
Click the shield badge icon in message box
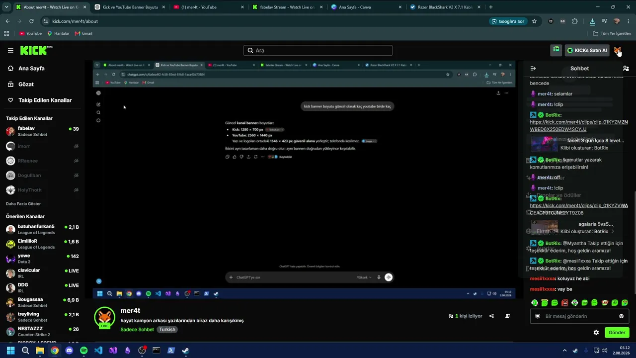[538, 316]
